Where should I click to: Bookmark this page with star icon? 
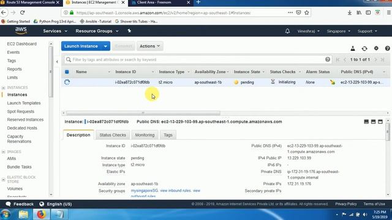point(307,13)
